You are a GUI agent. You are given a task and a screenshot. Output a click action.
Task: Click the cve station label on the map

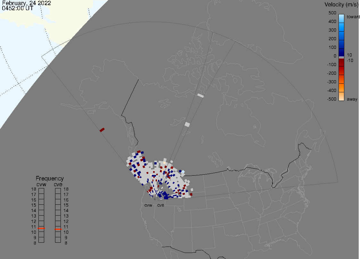pyautogui.click(x=161, y=205)
